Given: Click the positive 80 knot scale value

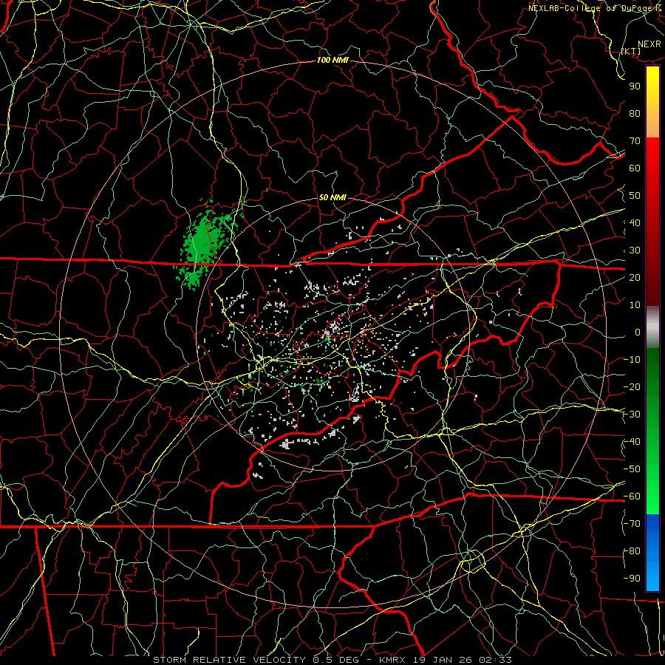Looking at the screenshot, I should point(635,113).
